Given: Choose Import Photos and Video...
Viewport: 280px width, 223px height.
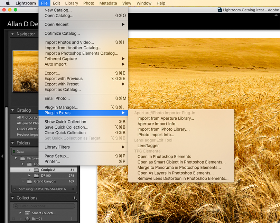Looking at the screenshot, I should click(x=83, y=42).
